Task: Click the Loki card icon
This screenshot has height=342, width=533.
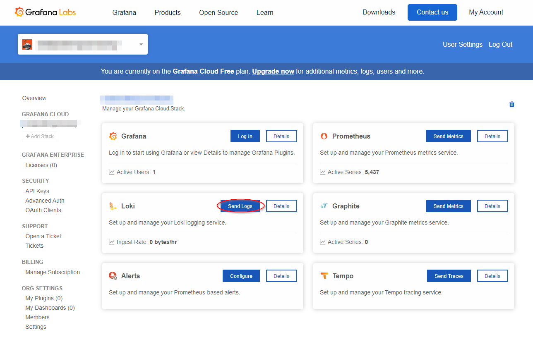Action: click(x=113, y=206)
